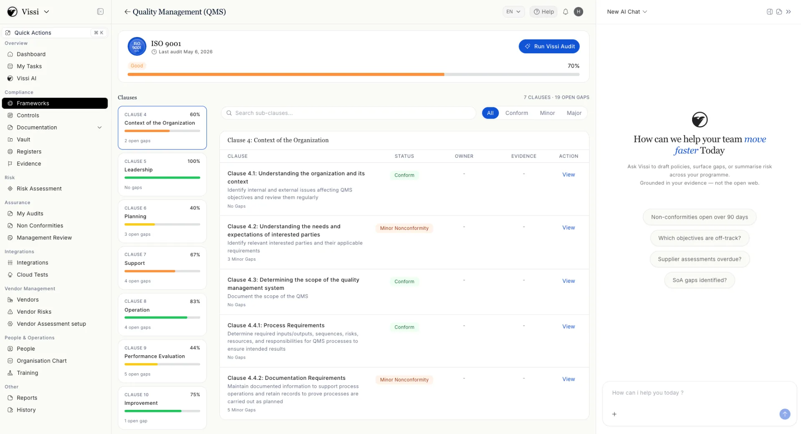Click the History sidebar icon

10,410
